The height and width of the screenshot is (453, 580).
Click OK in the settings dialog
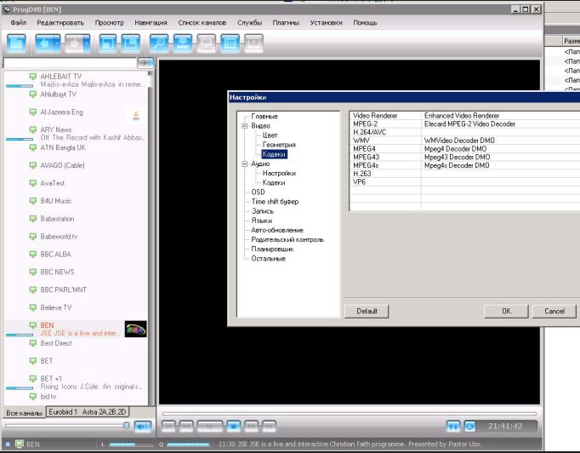506,311
